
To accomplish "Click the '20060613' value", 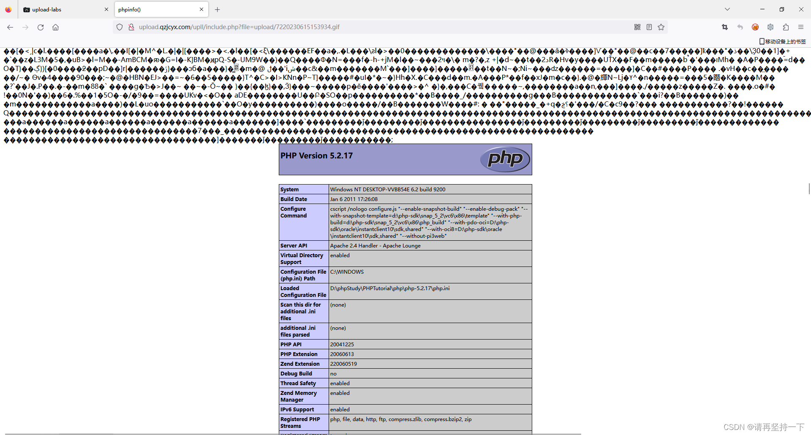I will click(342, 354).
